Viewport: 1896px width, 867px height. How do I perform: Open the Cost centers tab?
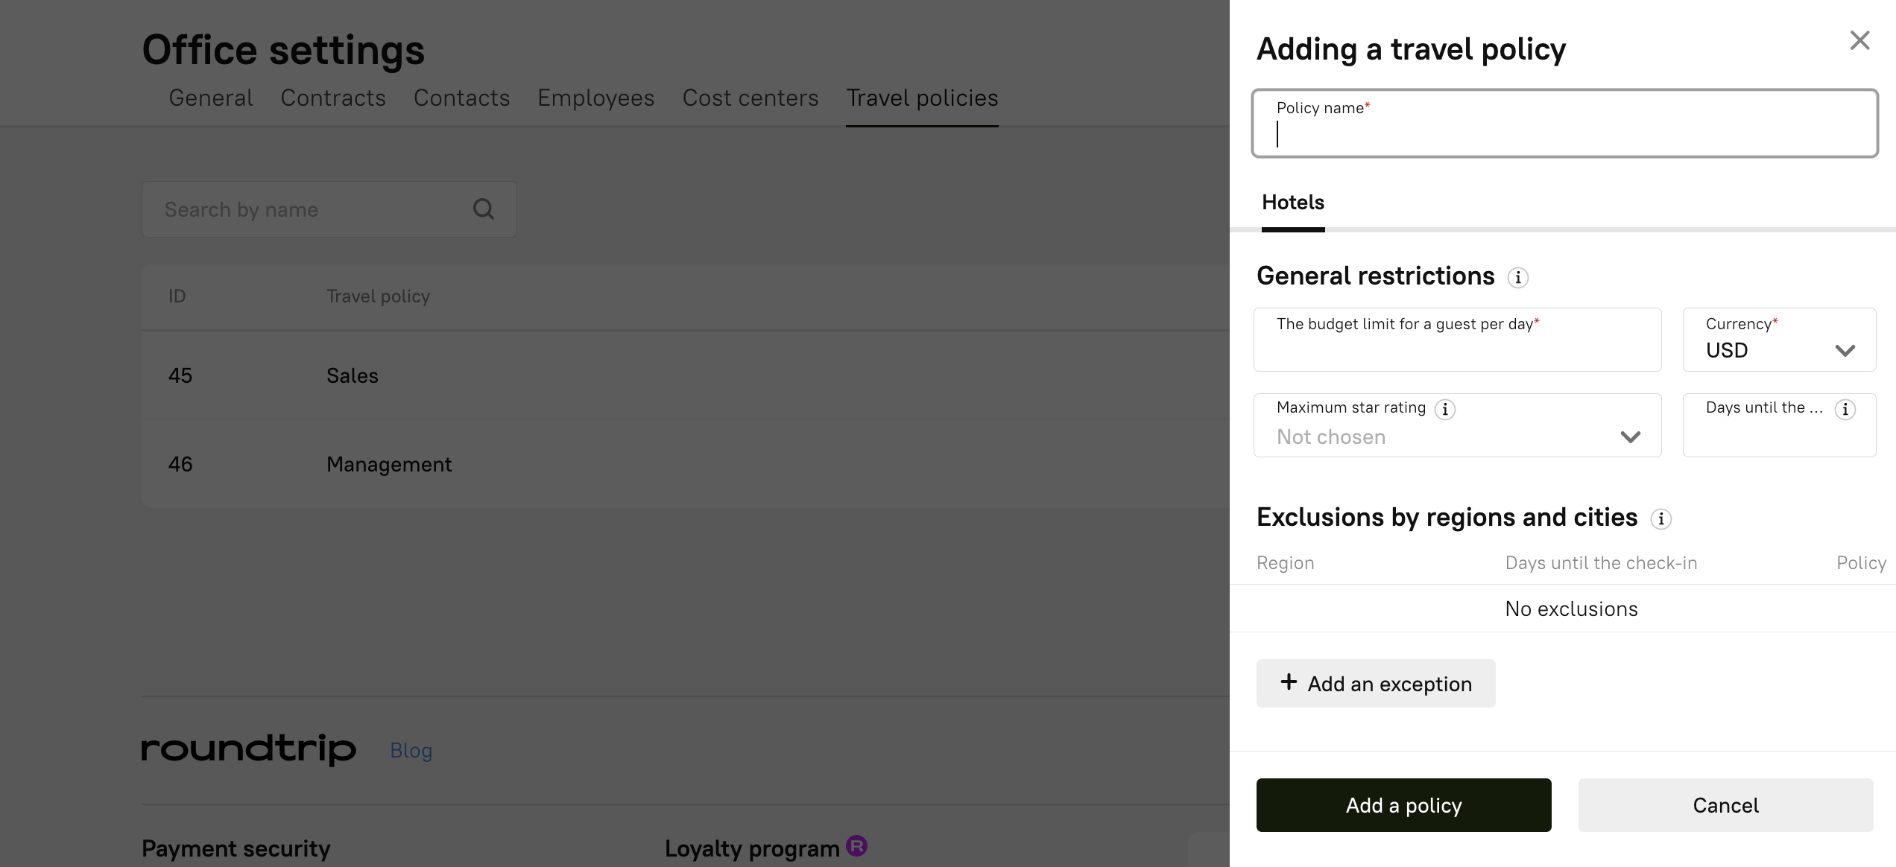750,98
